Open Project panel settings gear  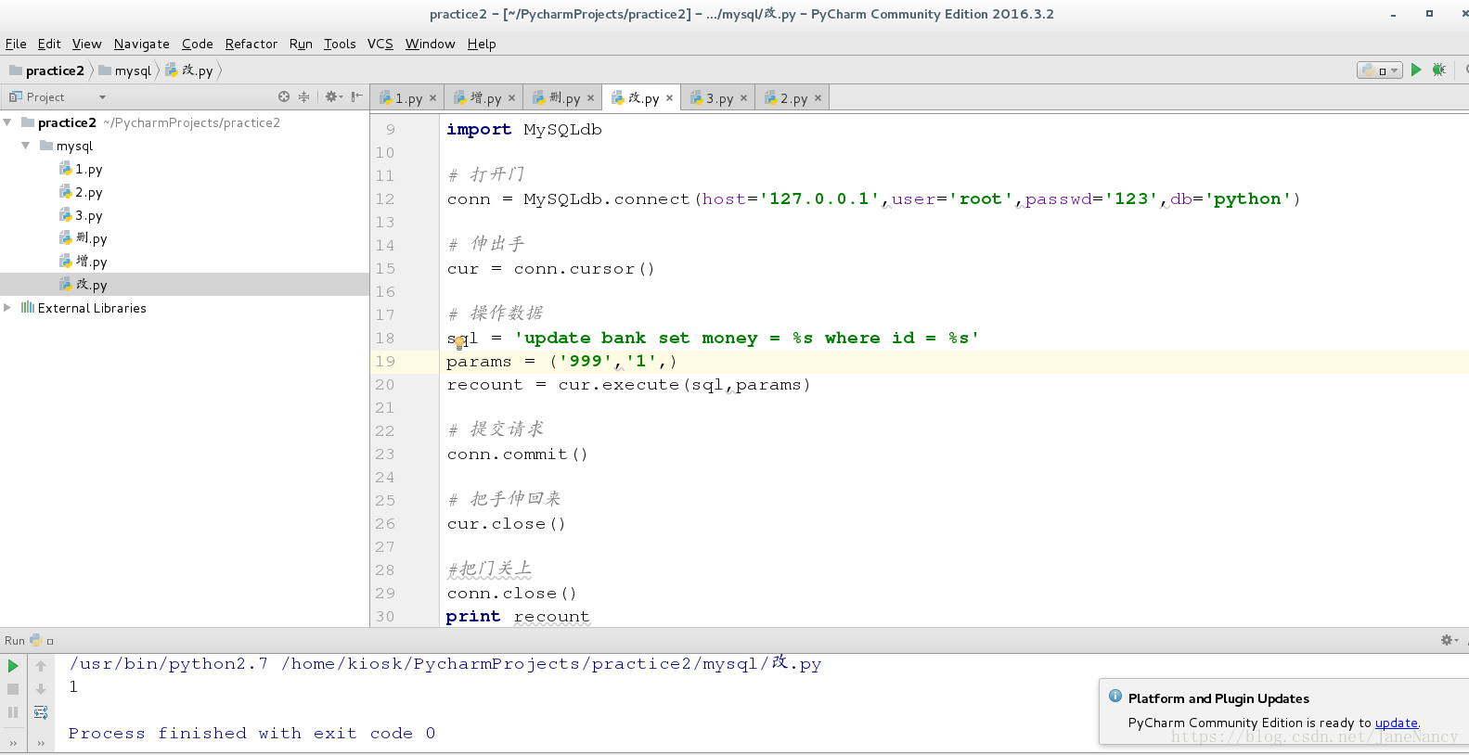click(331, 96)
